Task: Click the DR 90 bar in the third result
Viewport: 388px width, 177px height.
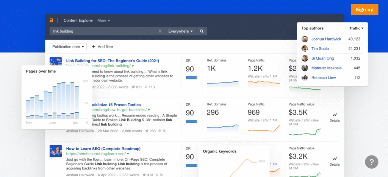Action: click(x=191, y=165)
